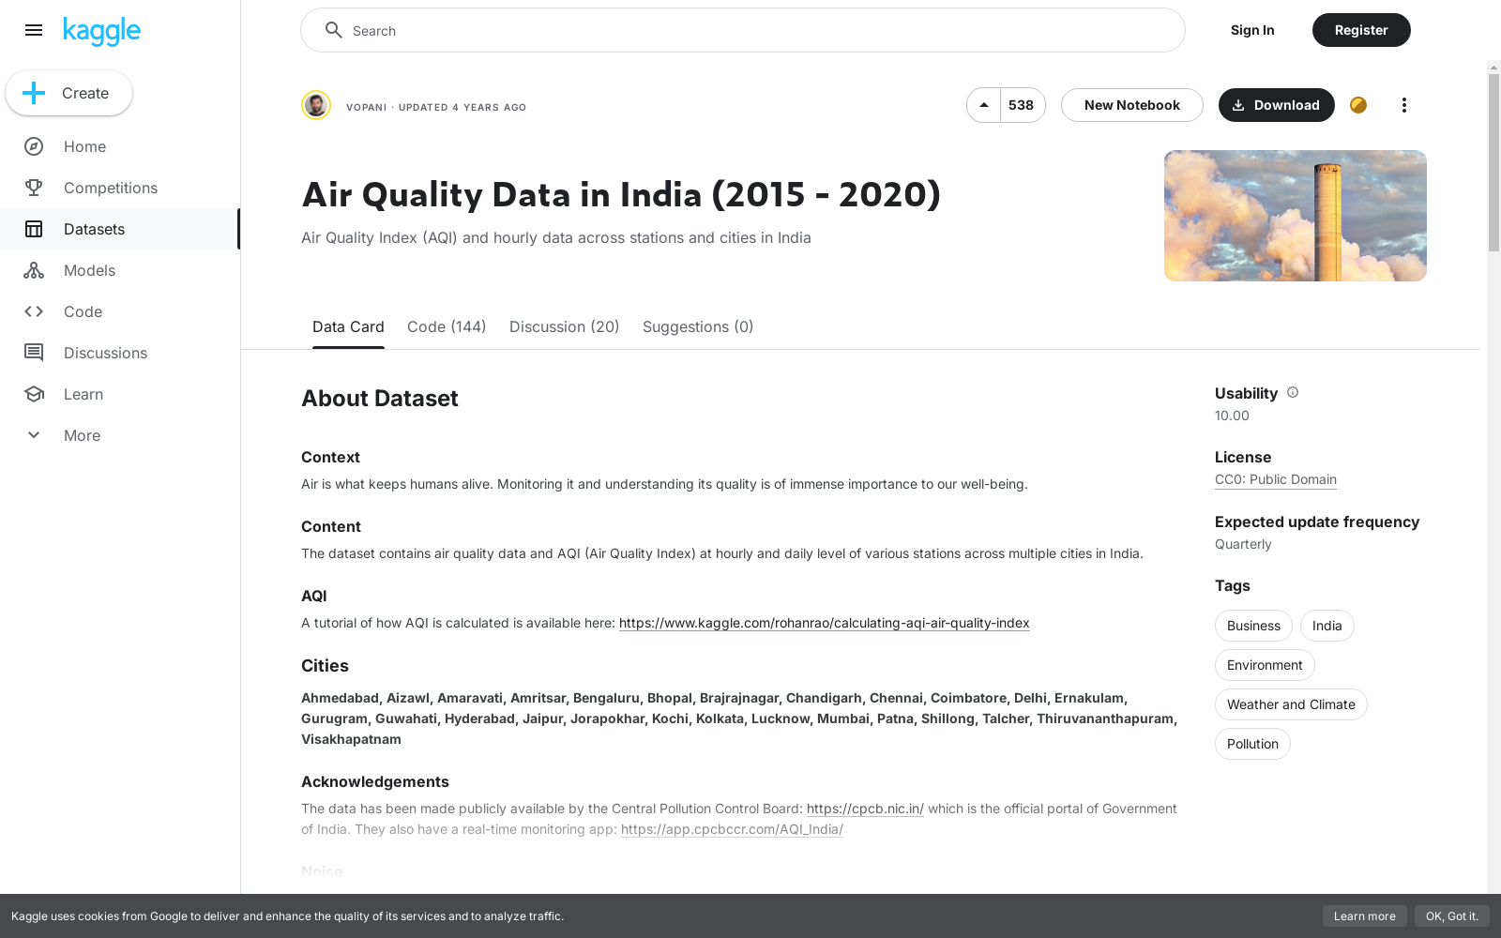
Task: Open Discussions in the sidebar
Action: point(120,353)
